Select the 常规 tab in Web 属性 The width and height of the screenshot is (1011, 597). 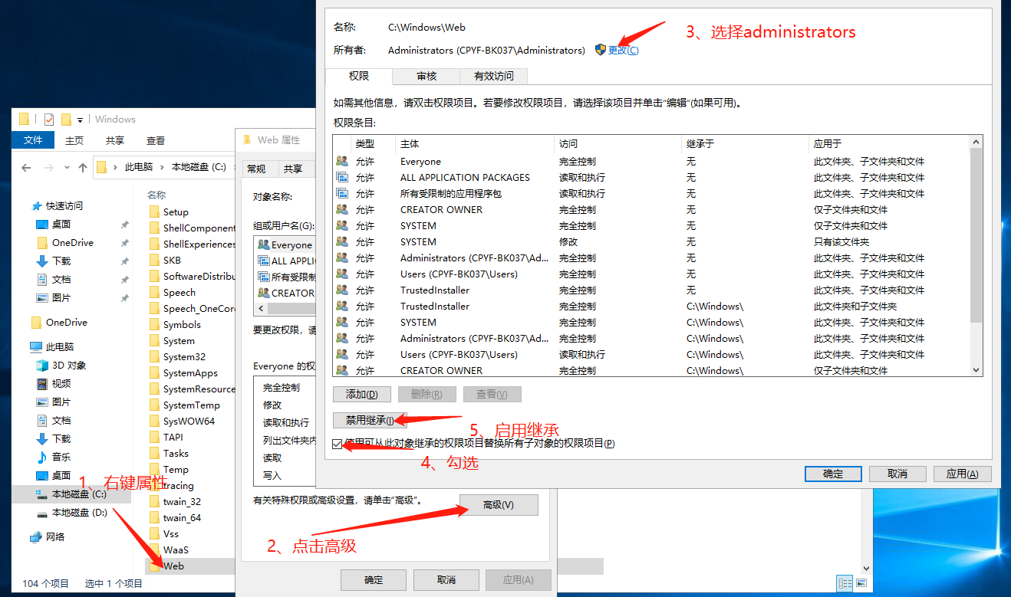point(256,169)
